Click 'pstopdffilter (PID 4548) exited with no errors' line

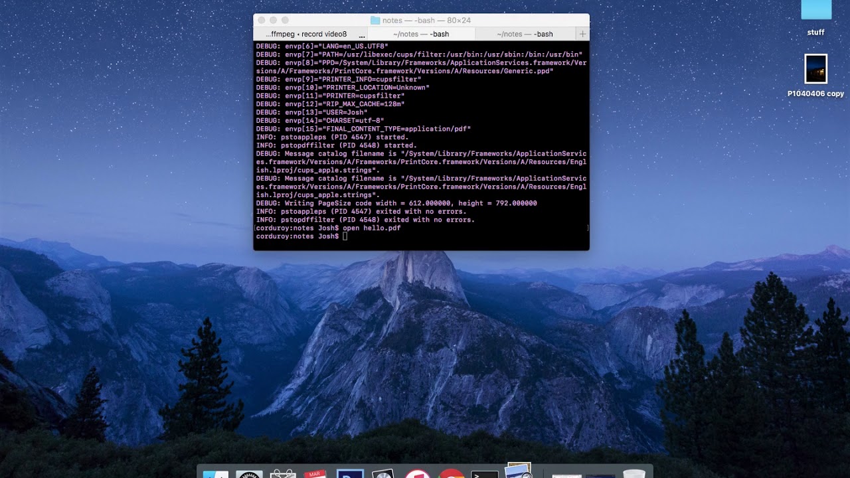pyautogui.click(x=365, y=220)
